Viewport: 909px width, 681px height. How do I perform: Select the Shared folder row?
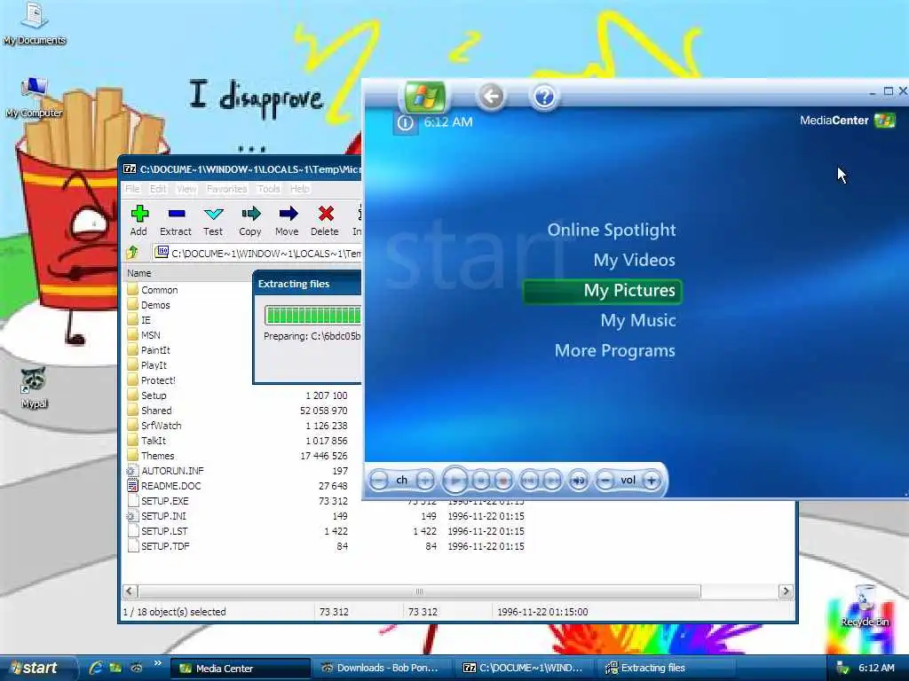pyautogui.click(x=236, y=411)
